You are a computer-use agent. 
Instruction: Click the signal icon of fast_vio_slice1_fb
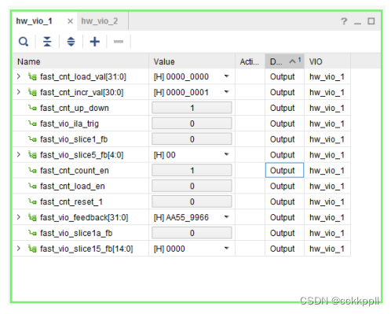pos(32,139)
